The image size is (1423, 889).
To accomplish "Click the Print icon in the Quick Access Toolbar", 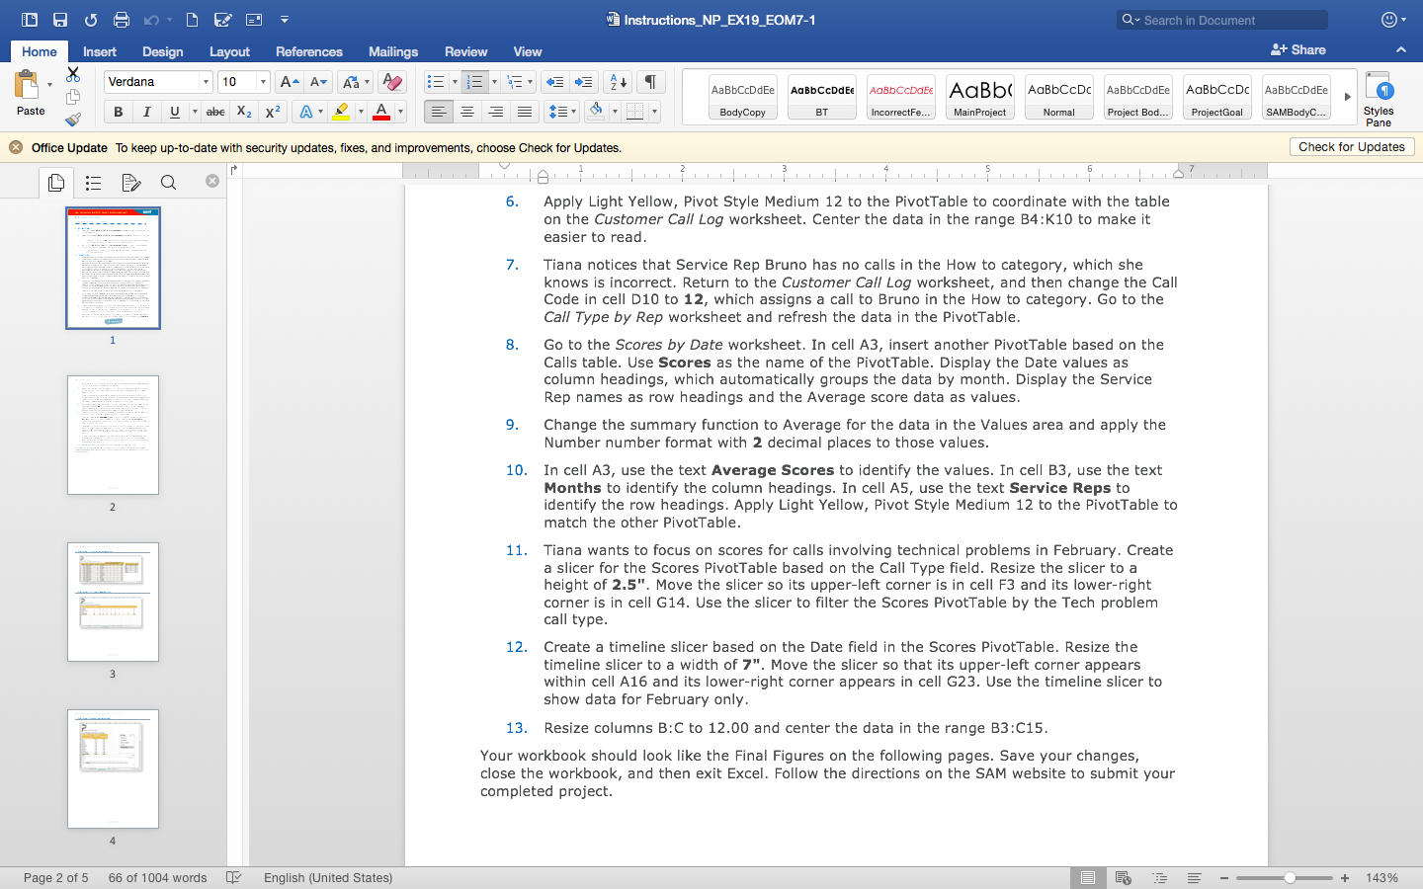I will [x=123, y=19].
